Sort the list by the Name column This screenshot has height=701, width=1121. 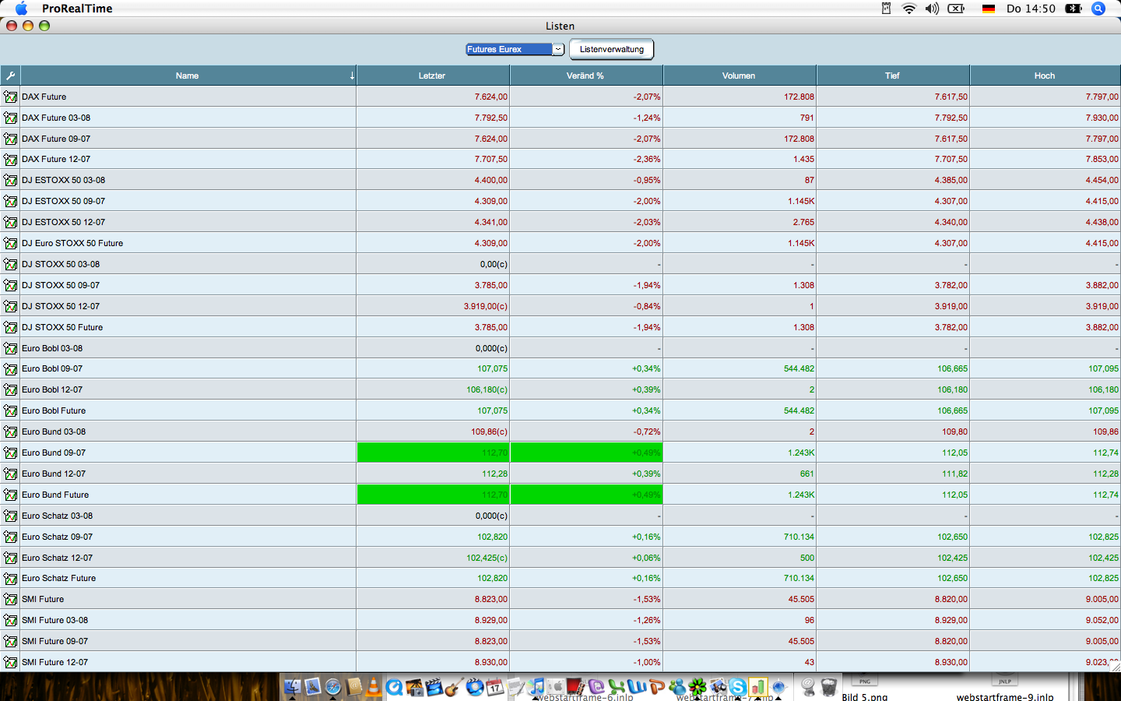188,76
